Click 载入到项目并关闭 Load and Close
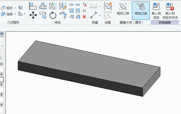 [x=170, y=10]
